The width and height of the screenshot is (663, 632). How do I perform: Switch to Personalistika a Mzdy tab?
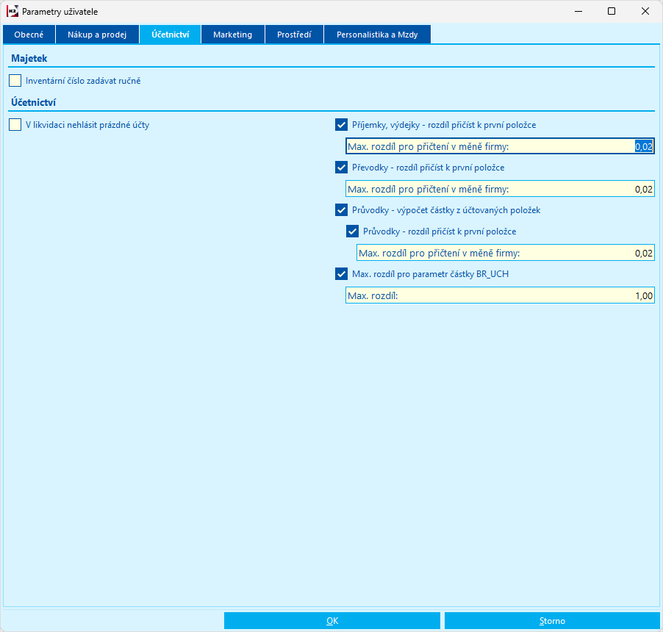click(377, 35)
